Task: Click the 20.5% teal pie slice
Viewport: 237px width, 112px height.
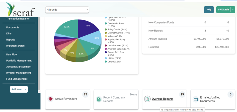Action: [69, 28]
